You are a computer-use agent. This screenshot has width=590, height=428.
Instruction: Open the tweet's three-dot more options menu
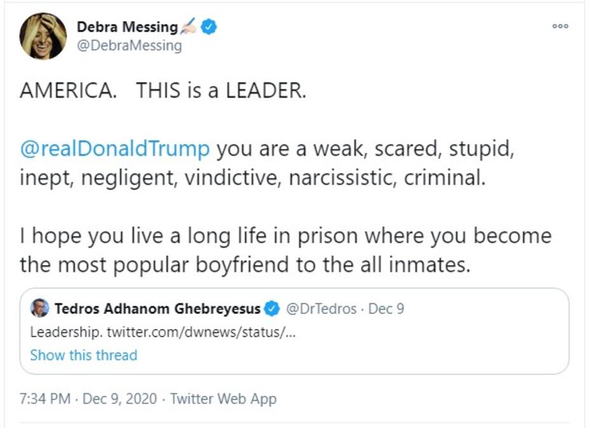click(x=560, y=27)
